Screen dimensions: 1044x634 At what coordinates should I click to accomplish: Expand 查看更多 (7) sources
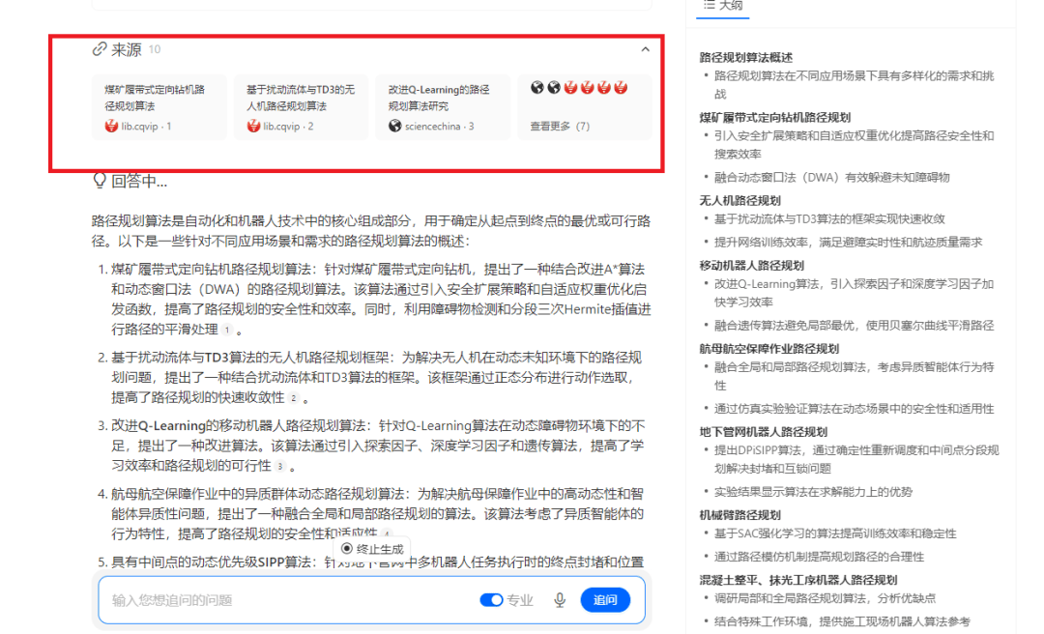click(x=560, y=126)
